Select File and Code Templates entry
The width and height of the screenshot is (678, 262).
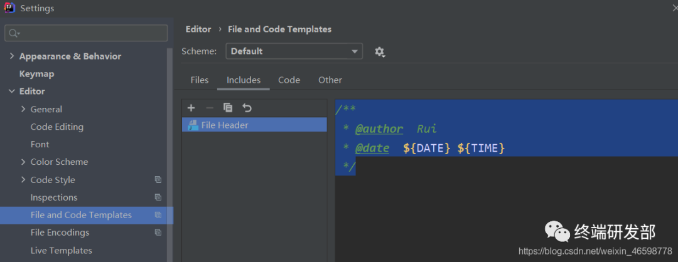pyautogui.click(x=87, y=215)
